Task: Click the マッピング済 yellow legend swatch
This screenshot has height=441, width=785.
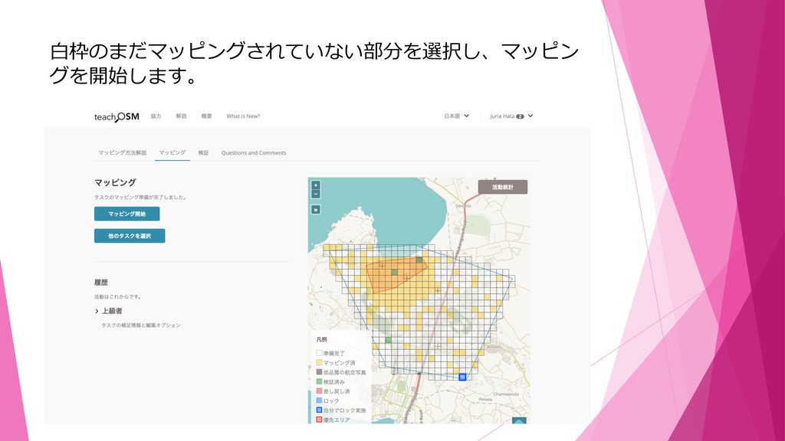Action: click(x=319, y=362)
